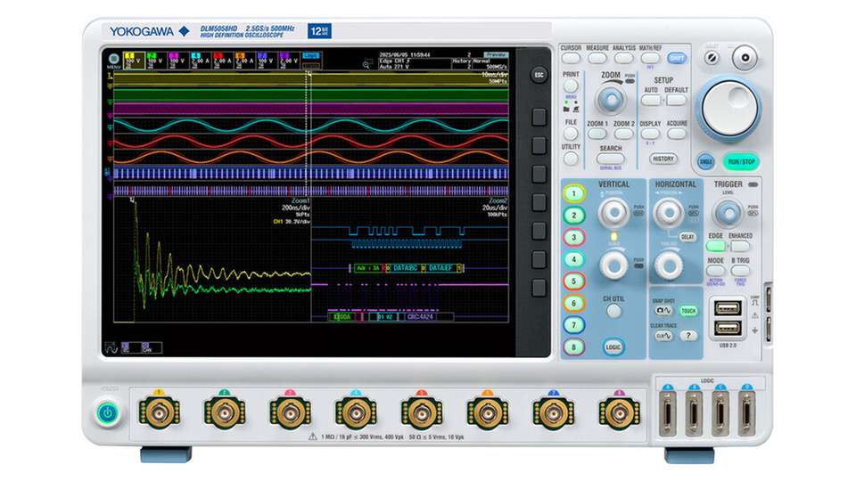Screen dimensions: 856x481
Task: Select channel 8 key (purple ring)
Action: tap(573, 346)
